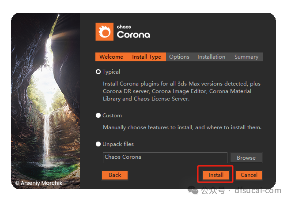
Task: Open the Summary step tab
Action: pos(246,57)
